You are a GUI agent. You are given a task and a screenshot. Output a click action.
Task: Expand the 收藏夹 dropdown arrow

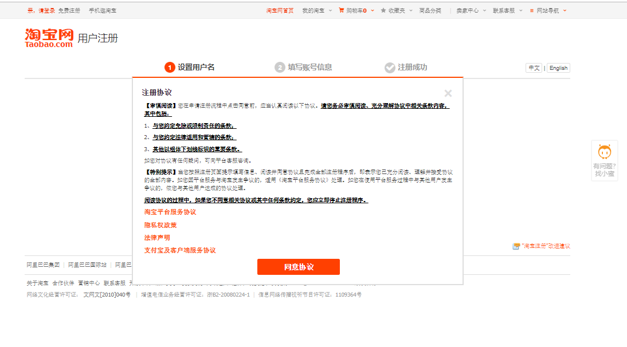[411, 11]
